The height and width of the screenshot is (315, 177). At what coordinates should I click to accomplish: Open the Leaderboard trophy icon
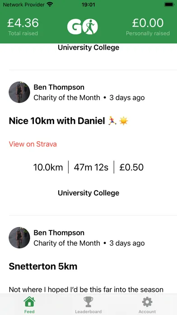88,302
